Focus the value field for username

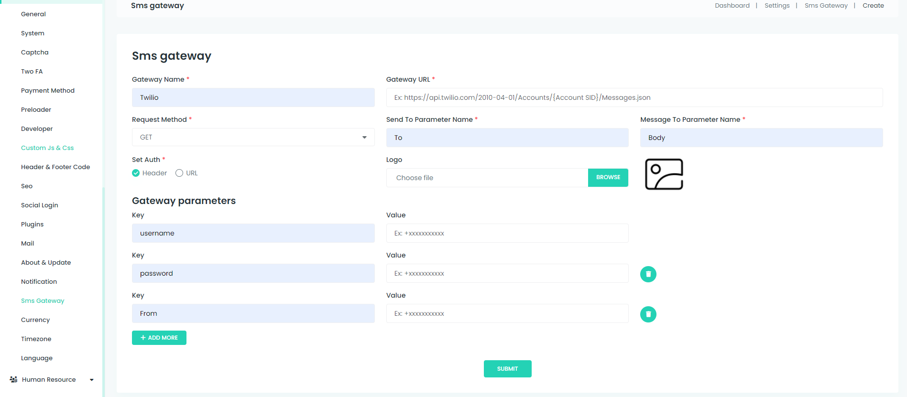coord(507,233)
